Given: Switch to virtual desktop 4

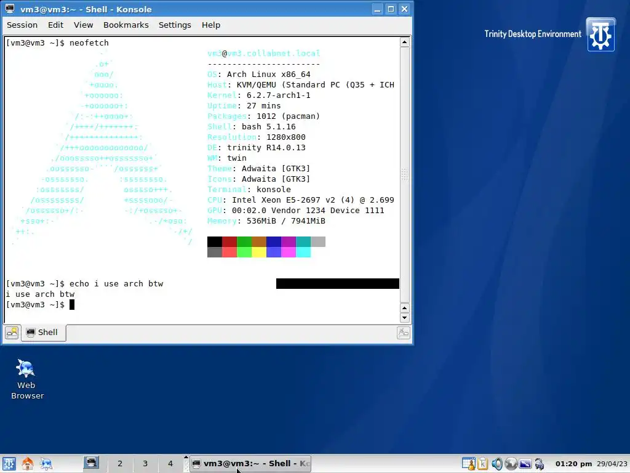Looking at the screenshot, I should (170, 464).
